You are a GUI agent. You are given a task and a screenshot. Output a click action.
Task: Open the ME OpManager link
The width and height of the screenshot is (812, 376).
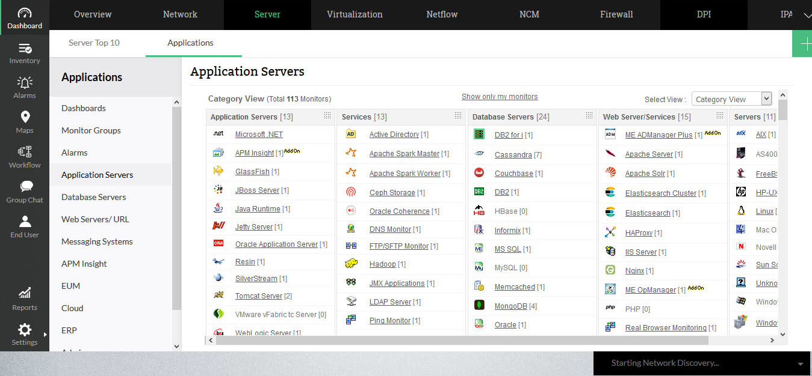[x=651, y=290]
